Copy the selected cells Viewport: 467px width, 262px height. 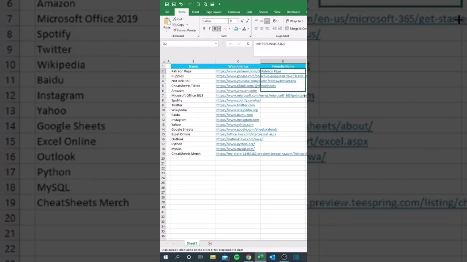coord(178,25)
